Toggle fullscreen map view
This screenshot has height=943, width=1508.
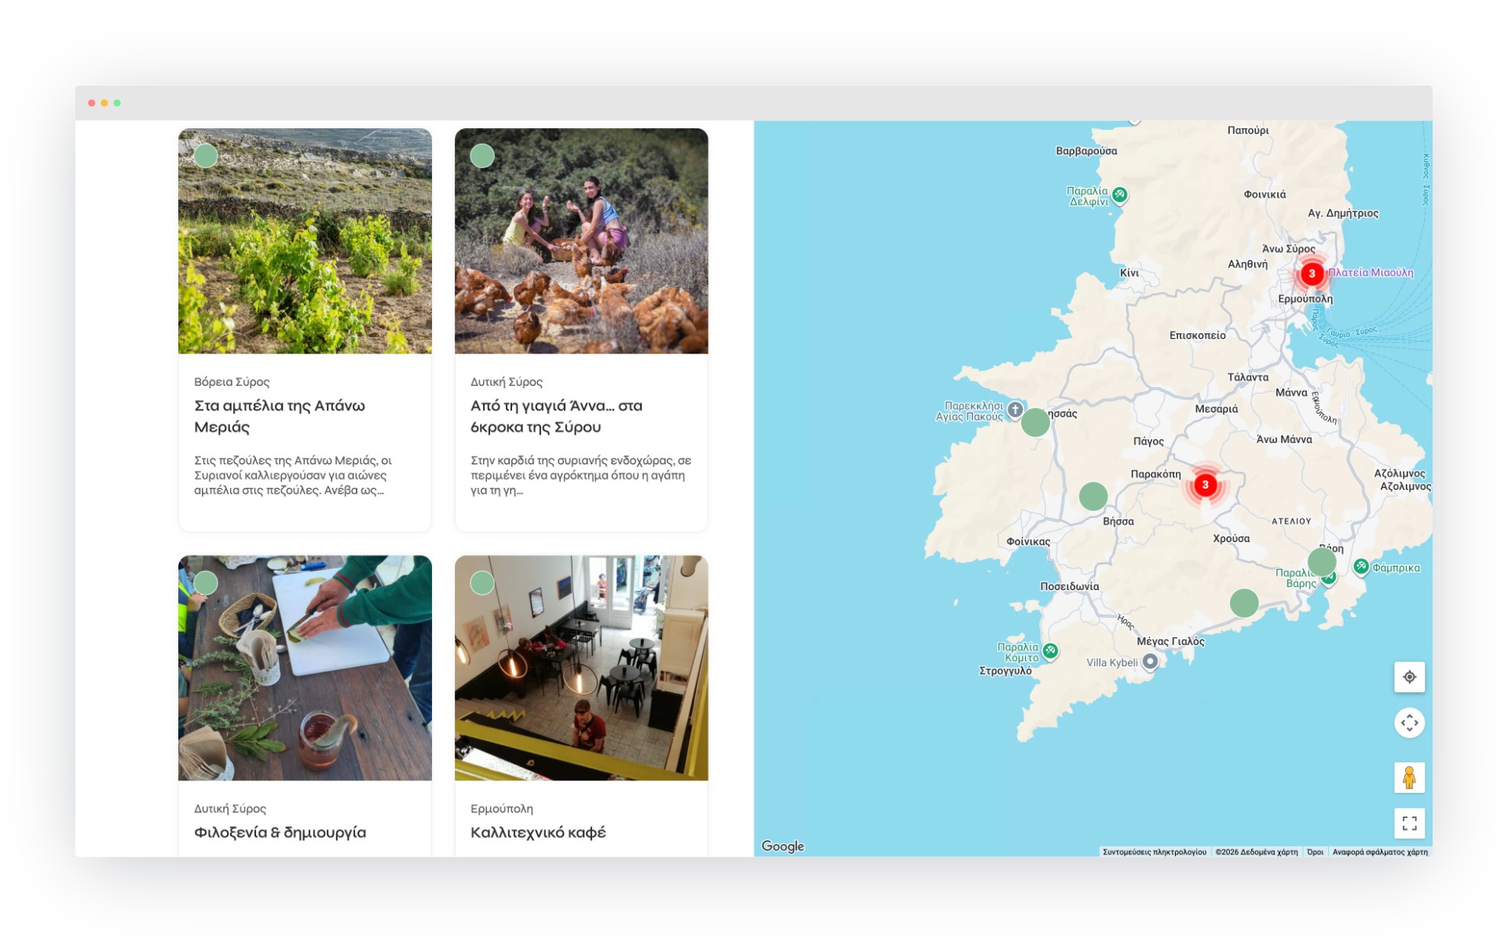click(x=1409, y=823)
